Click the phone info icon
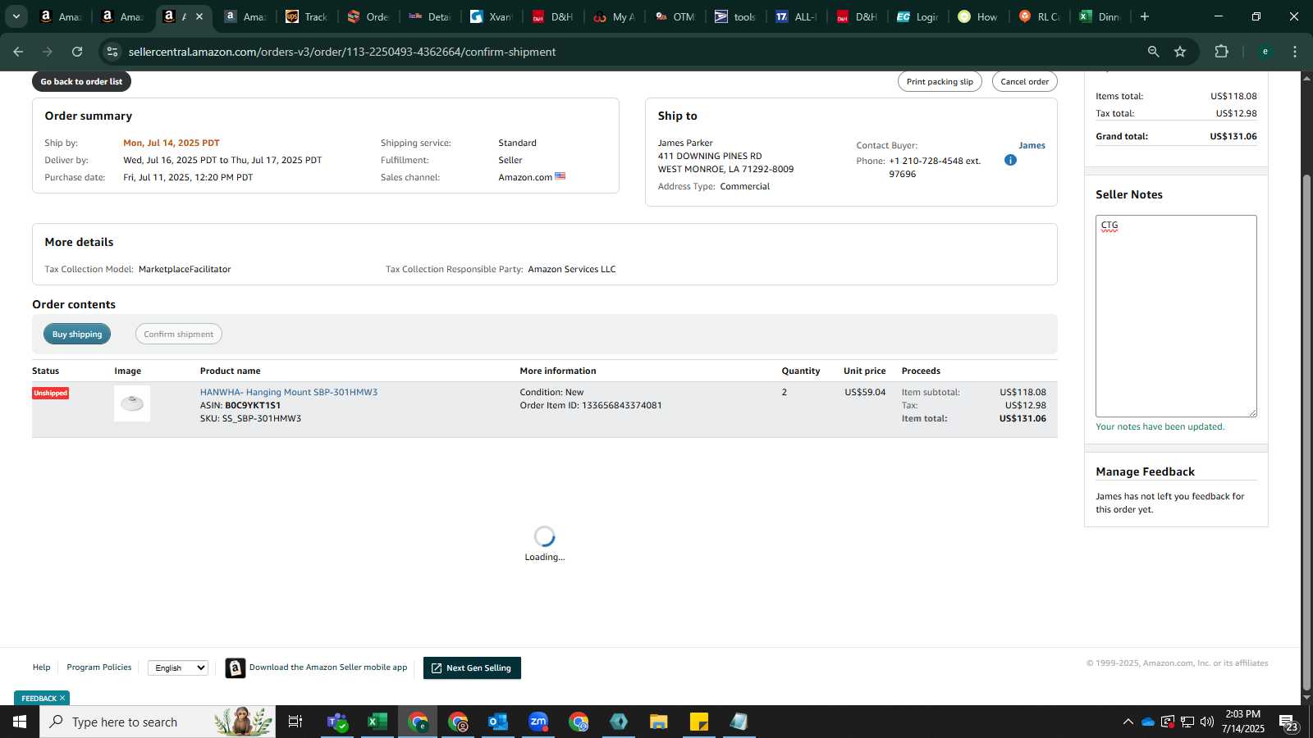This screenshot has height=738, width=1313. (x=1010, y=160)
